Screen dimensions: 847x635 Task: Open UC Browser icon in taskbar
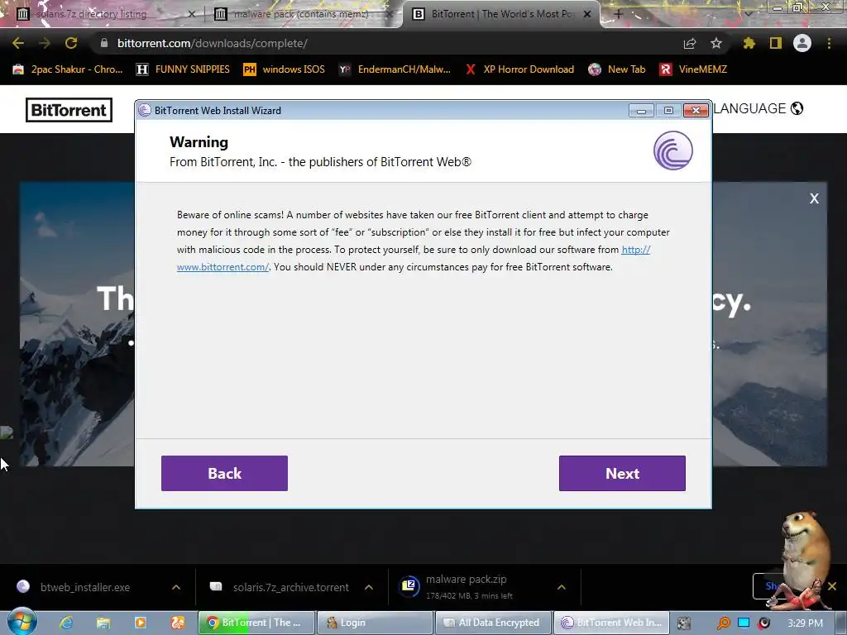[x=178, y=623]
